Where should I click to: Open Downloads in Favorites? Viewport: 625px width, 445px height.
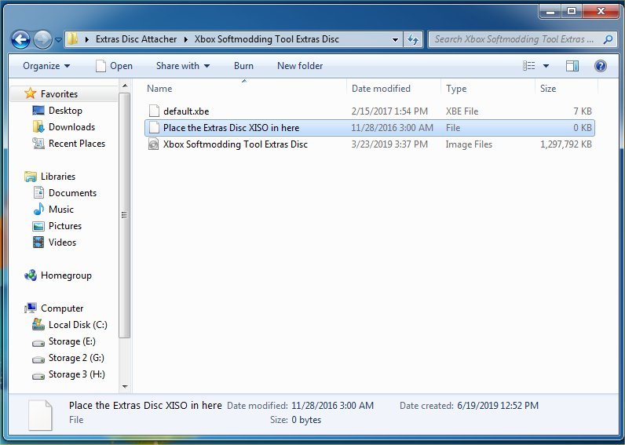(x=71, y=127)
